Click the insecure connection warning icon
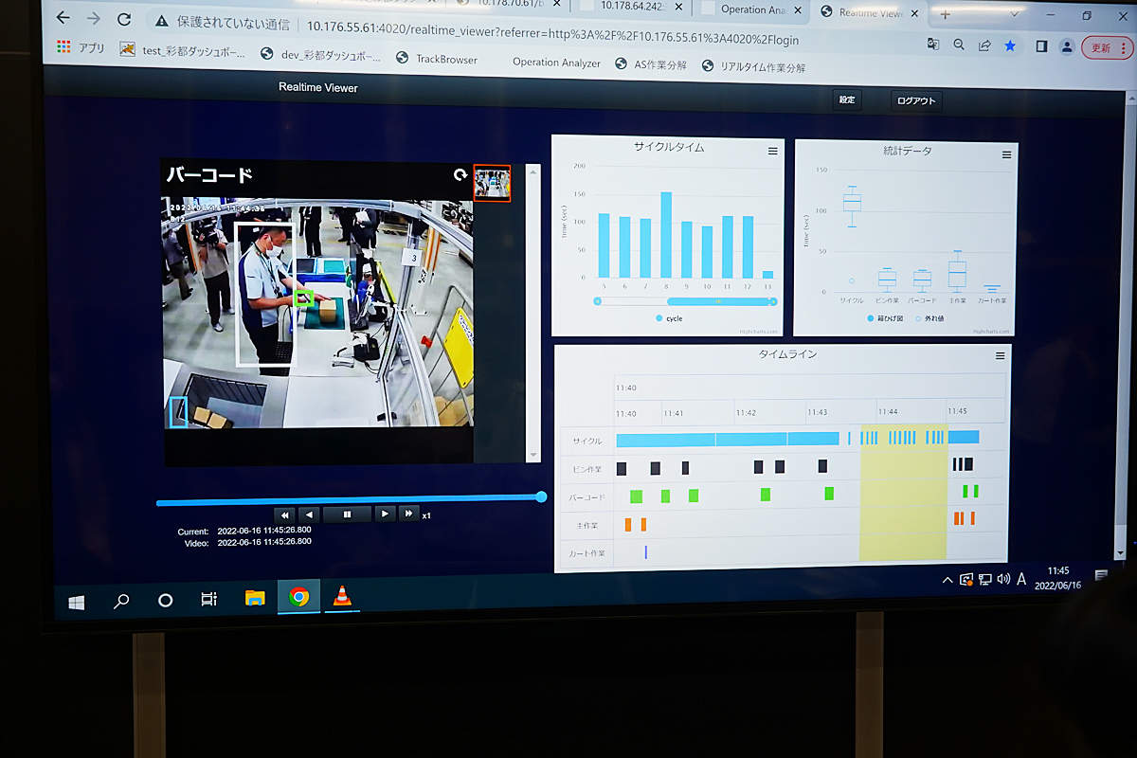 tap(160, 21)
